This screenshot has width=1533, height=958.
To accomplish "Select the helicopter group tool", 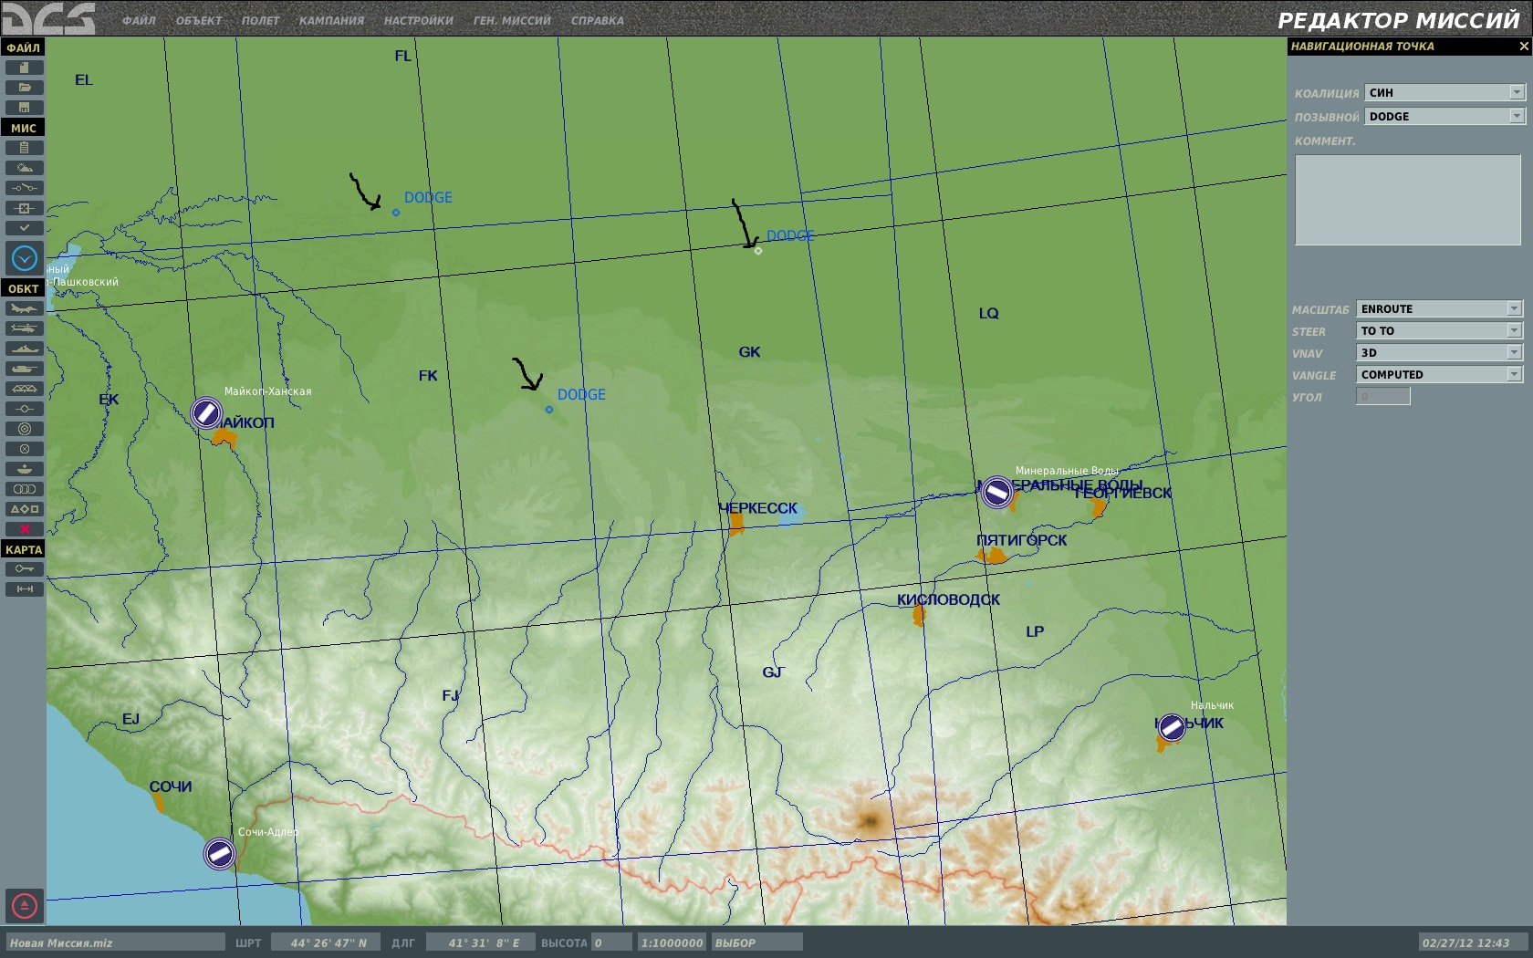I will tap(24, 328).
